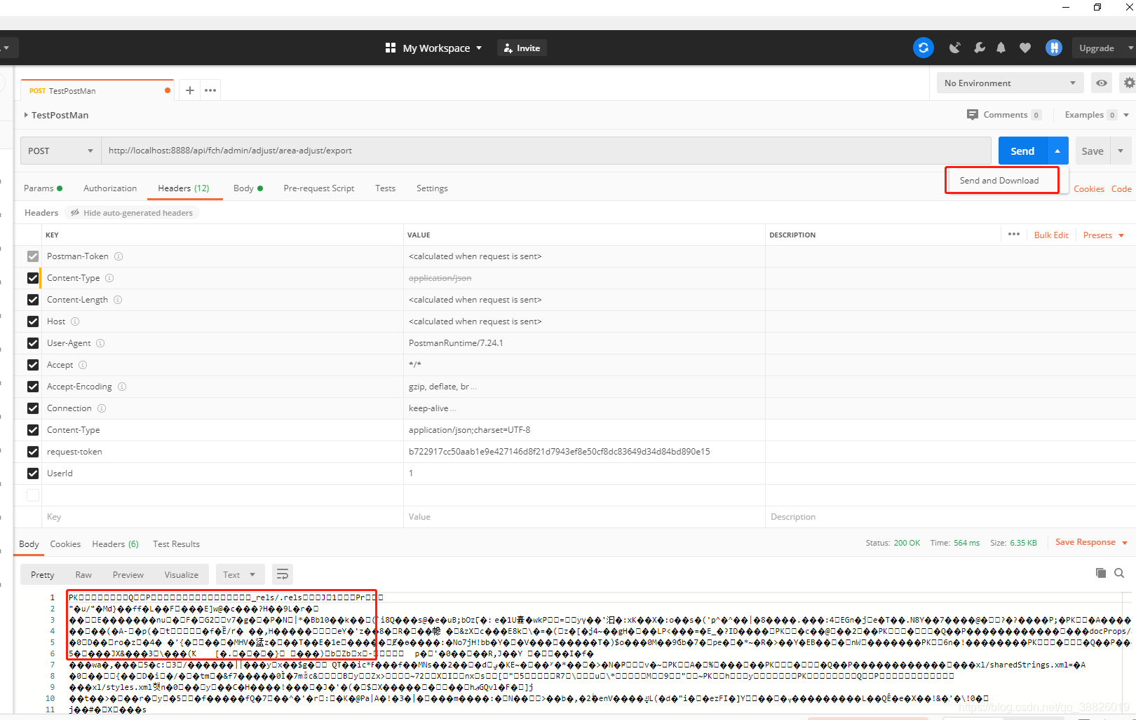The width and height of the screenshot is (1136, 720).
Task: Open the notifications bell icon
Action: 1001,48
